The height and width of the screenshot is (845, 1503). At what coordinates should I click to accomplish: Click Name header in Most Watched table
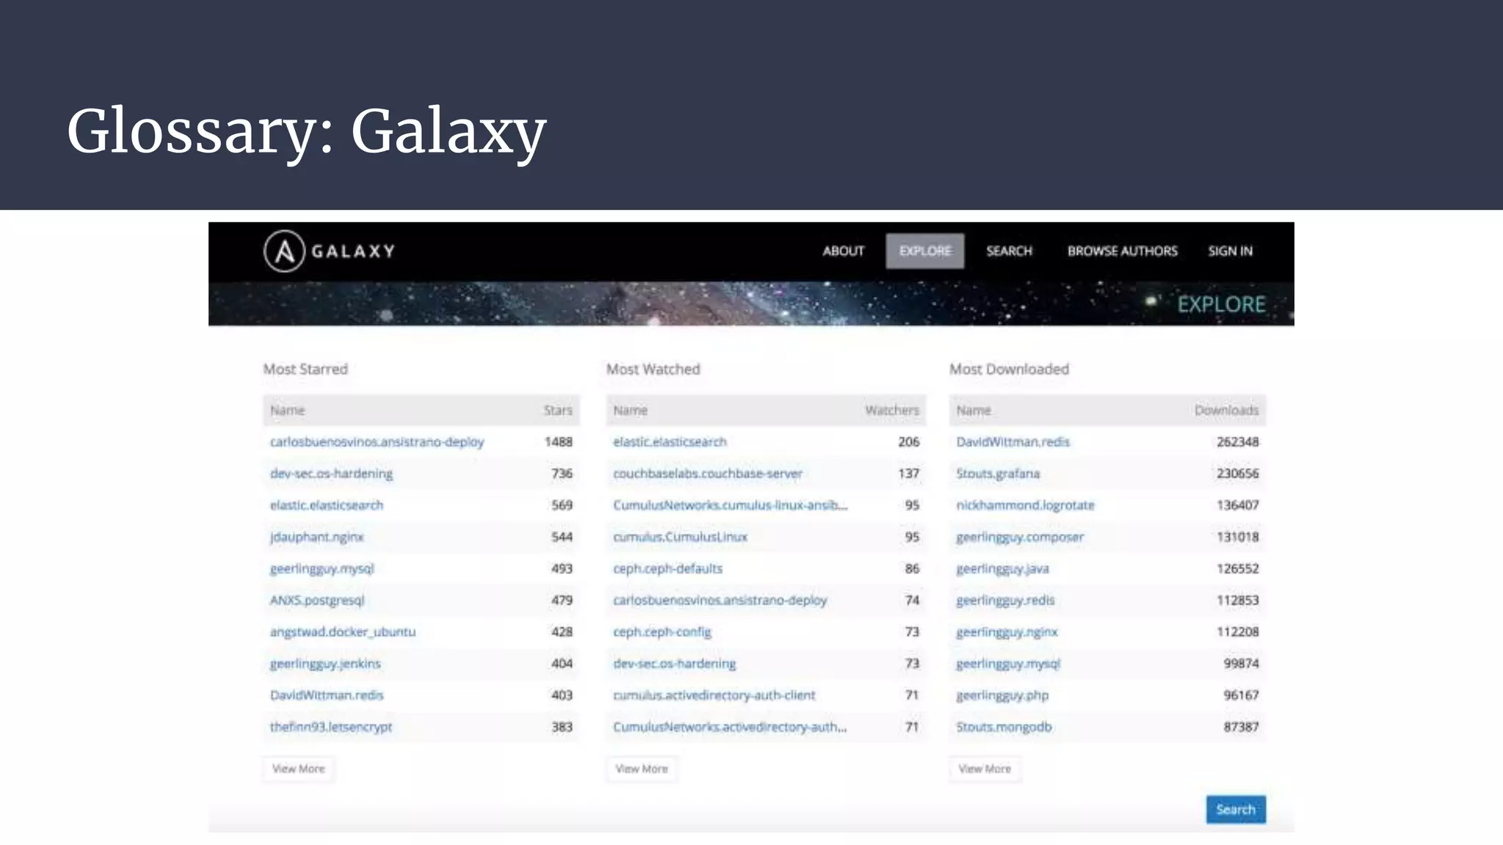630,410
